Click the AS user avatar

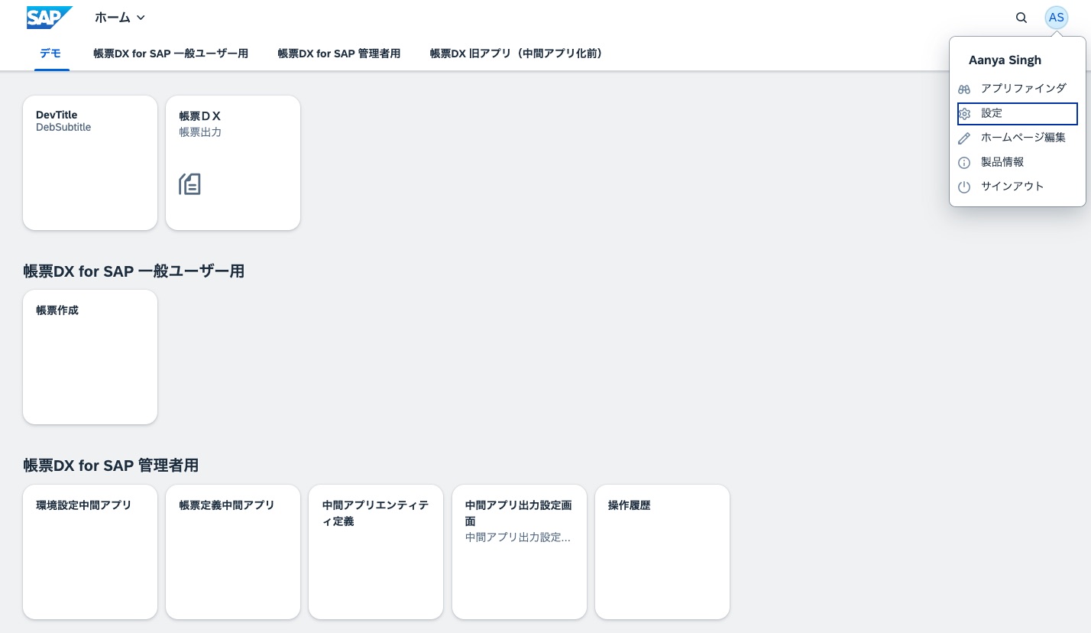coord(1057,18)
